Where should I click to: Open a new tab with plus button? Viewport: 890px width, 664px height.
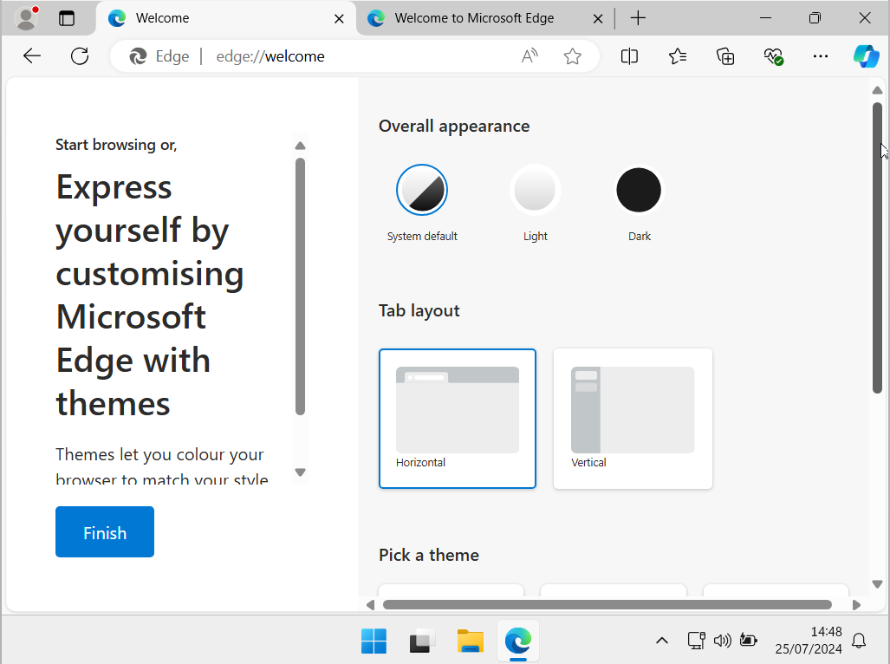[x=638, y=18]
